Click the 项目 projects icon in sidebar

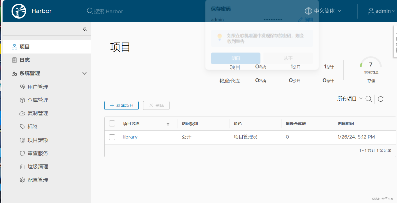click(14, 47)
